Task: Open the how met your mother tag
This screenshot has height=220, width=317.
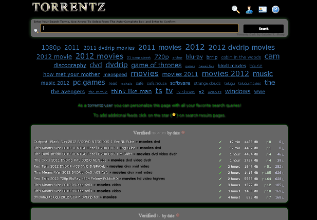Action: click(71, 74)
